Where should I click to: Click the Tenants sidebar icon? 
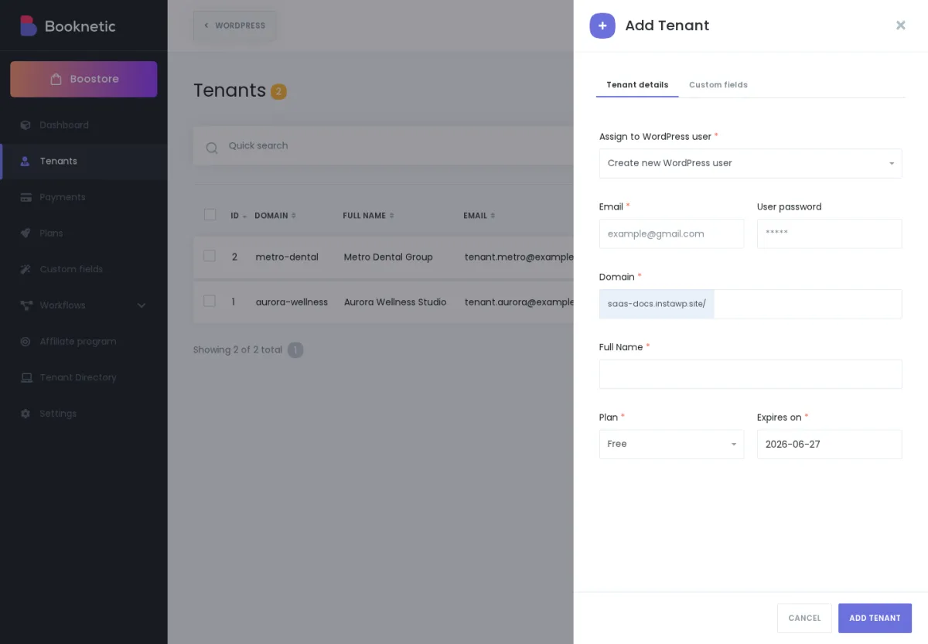click(x=26, y=161)
